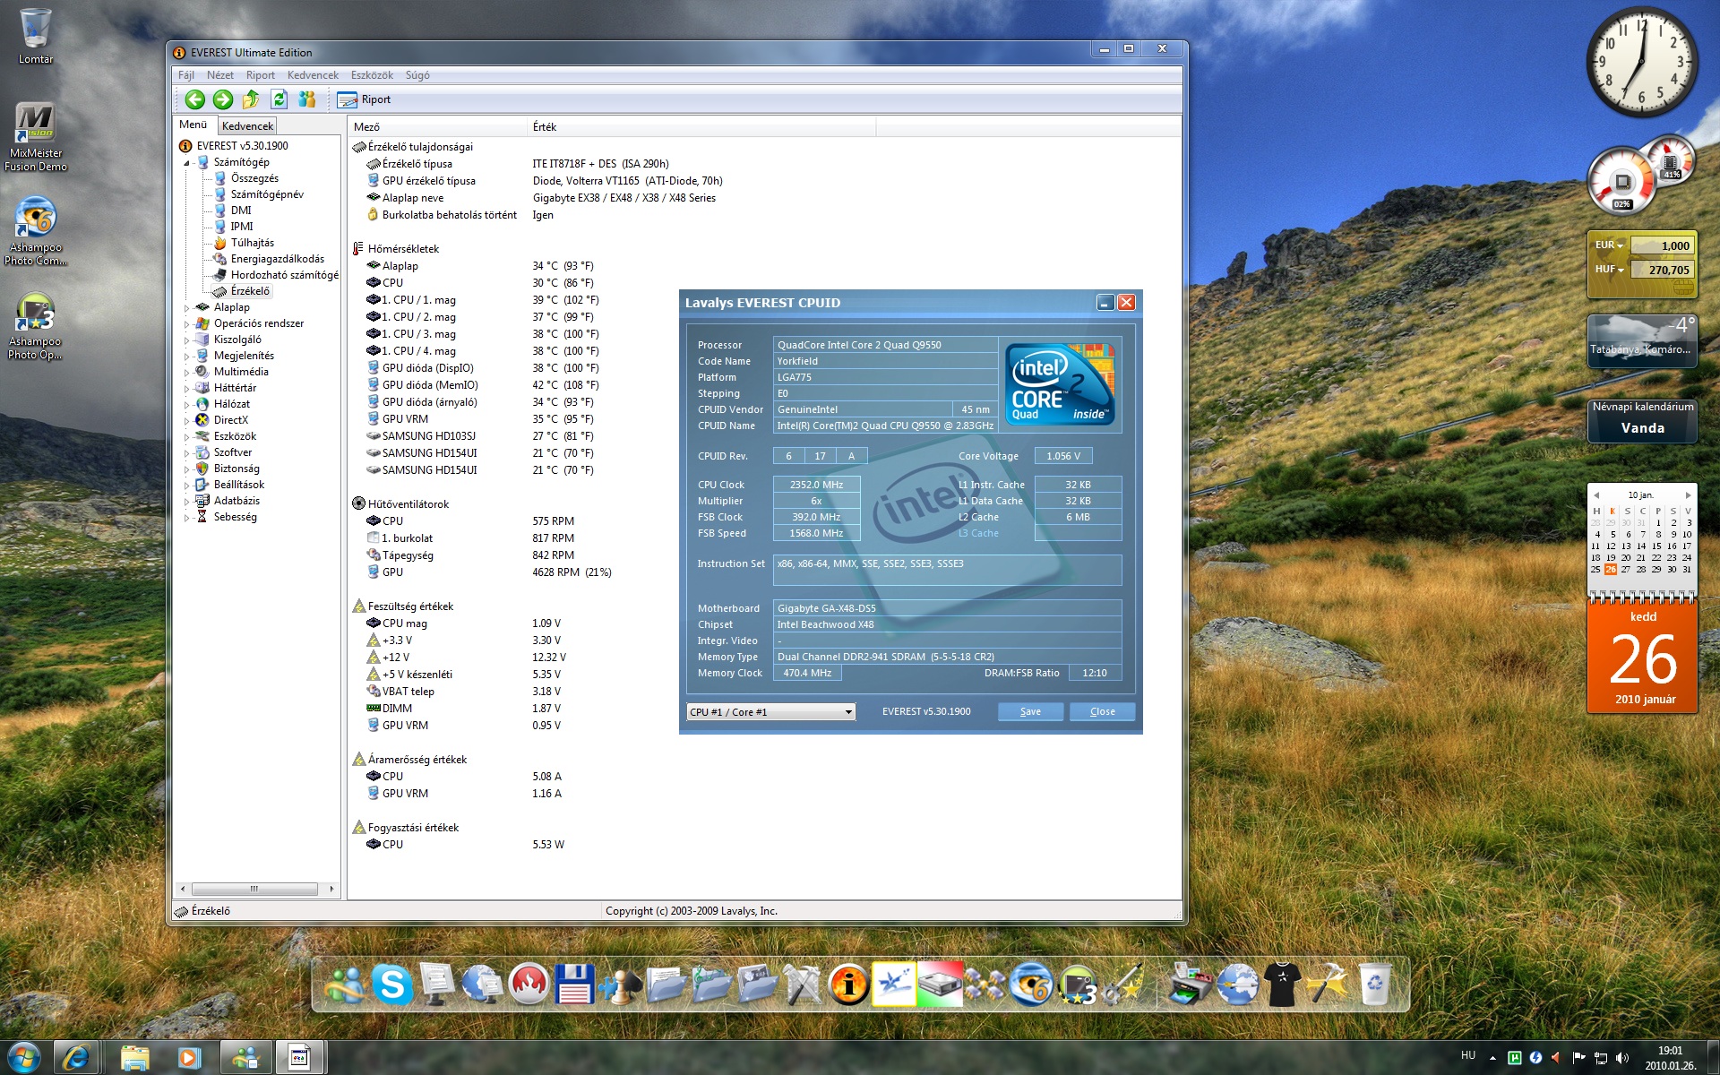Open MixMeister Fusion Demo desktop icon

coord(36,137)
